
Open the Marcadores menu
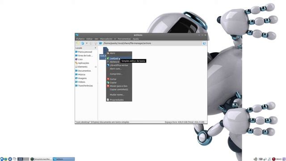106,39
